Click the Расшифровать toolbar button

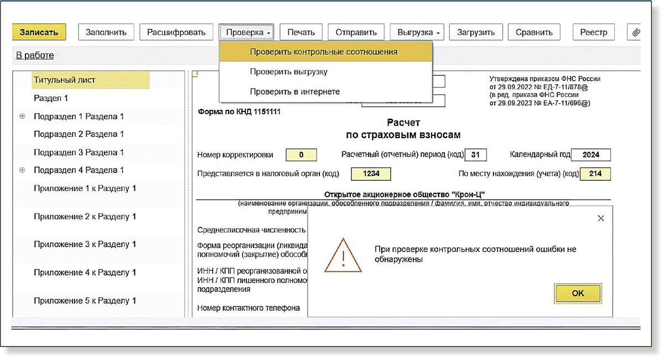point(176,32)
